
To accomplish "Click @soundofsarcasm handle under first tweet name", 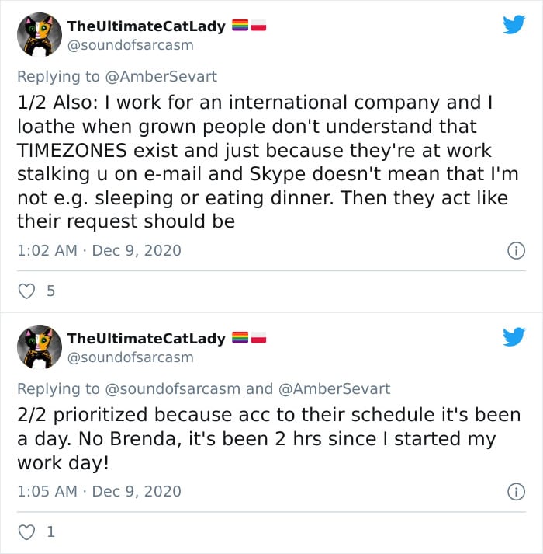I will [x=130, y=45].
